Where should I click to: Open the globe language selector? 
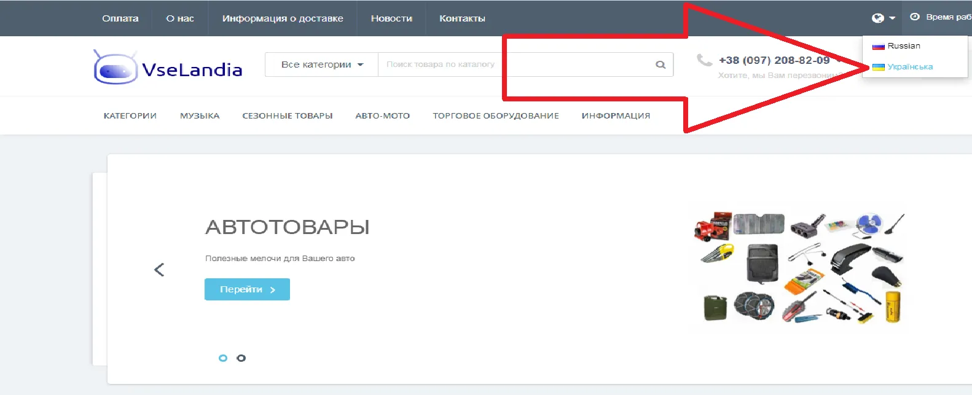point(883,18)
